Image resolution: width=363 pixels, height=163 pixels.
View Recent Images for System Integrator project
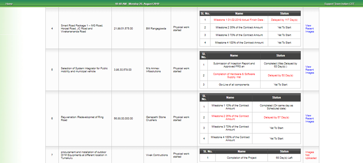point(309,70)
